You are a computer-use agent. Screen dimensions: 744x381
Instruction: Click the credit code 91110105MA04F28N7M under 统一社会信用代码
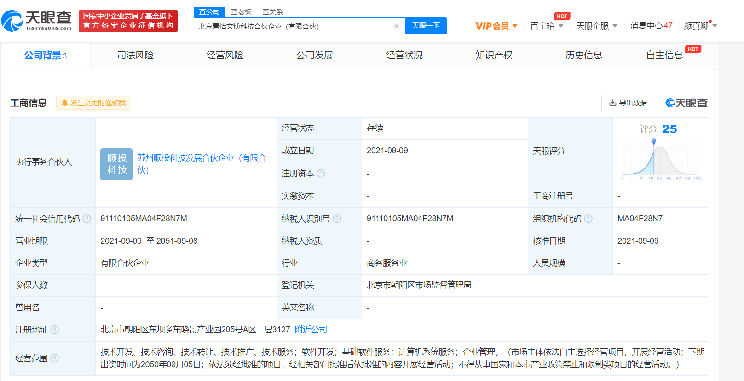(144, 219)
